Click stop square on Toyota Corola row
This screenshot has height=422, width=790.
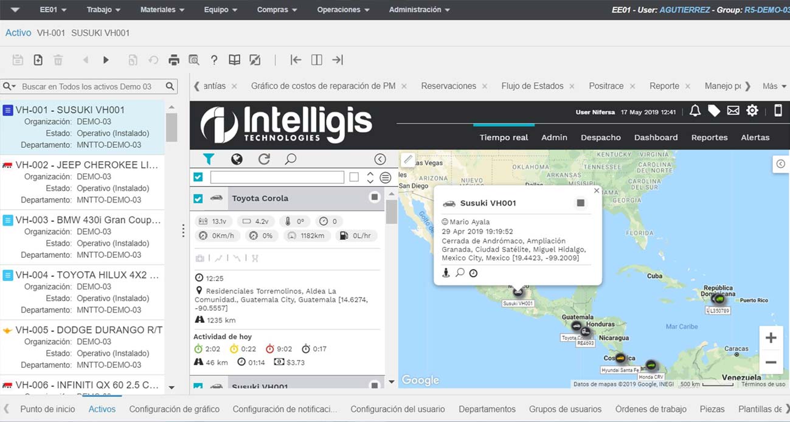[x=375, y=198]
